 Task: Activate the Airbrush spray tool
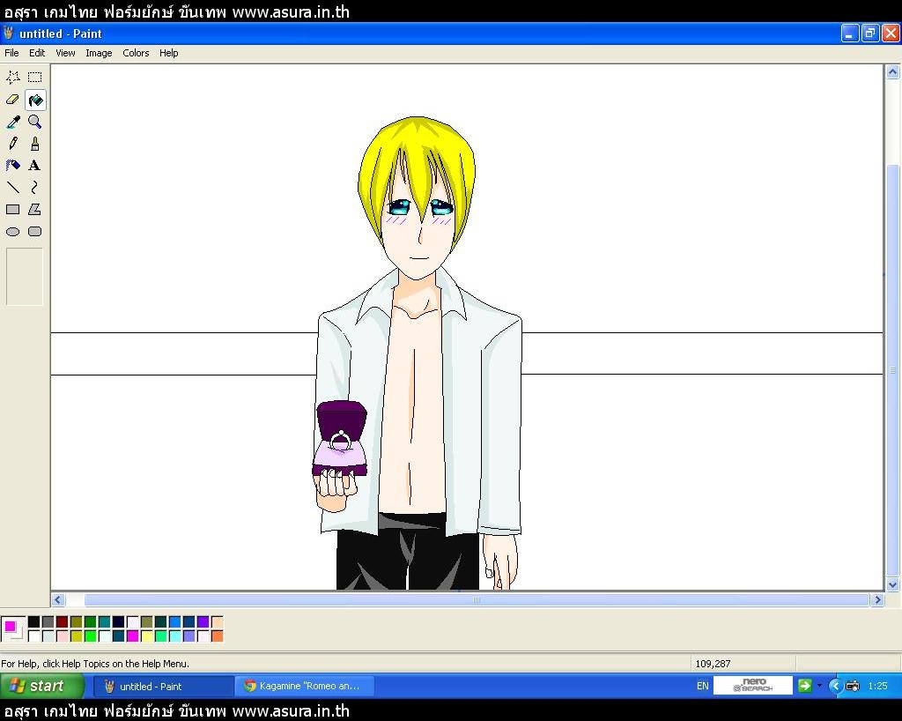click(x=12, y=166)
